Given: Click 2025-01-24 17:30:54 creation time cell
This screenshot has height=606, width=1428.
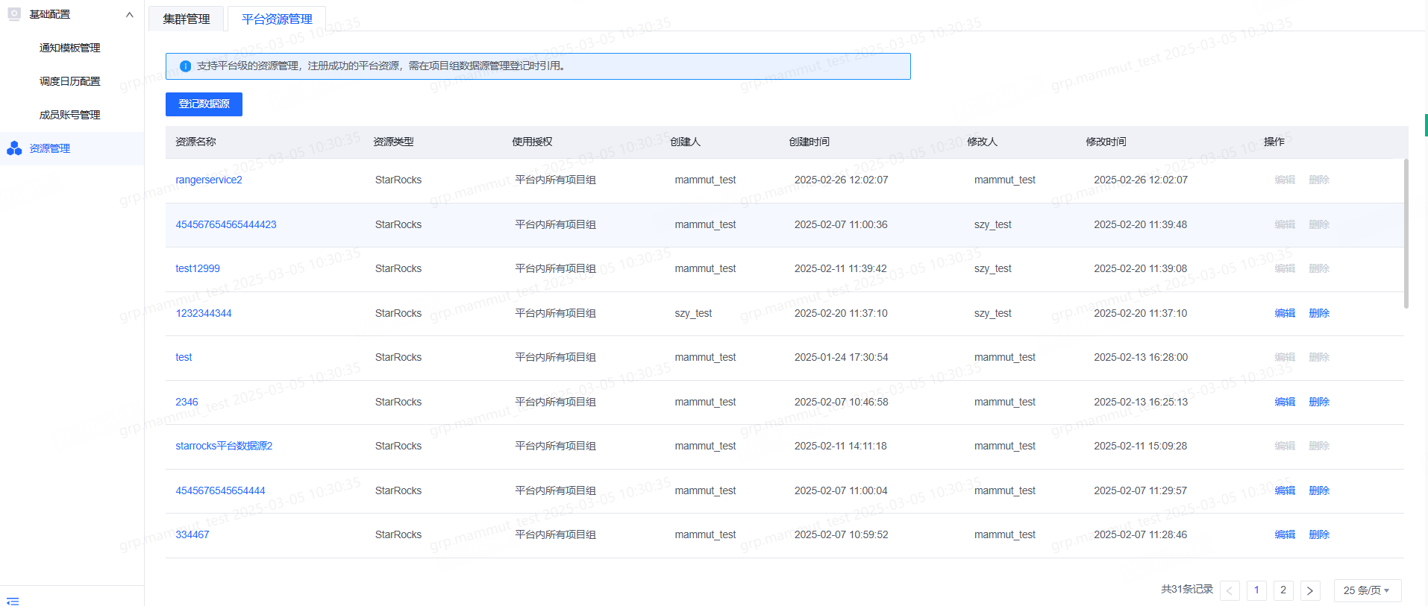Looking at the screenshot, I should 841,357.
